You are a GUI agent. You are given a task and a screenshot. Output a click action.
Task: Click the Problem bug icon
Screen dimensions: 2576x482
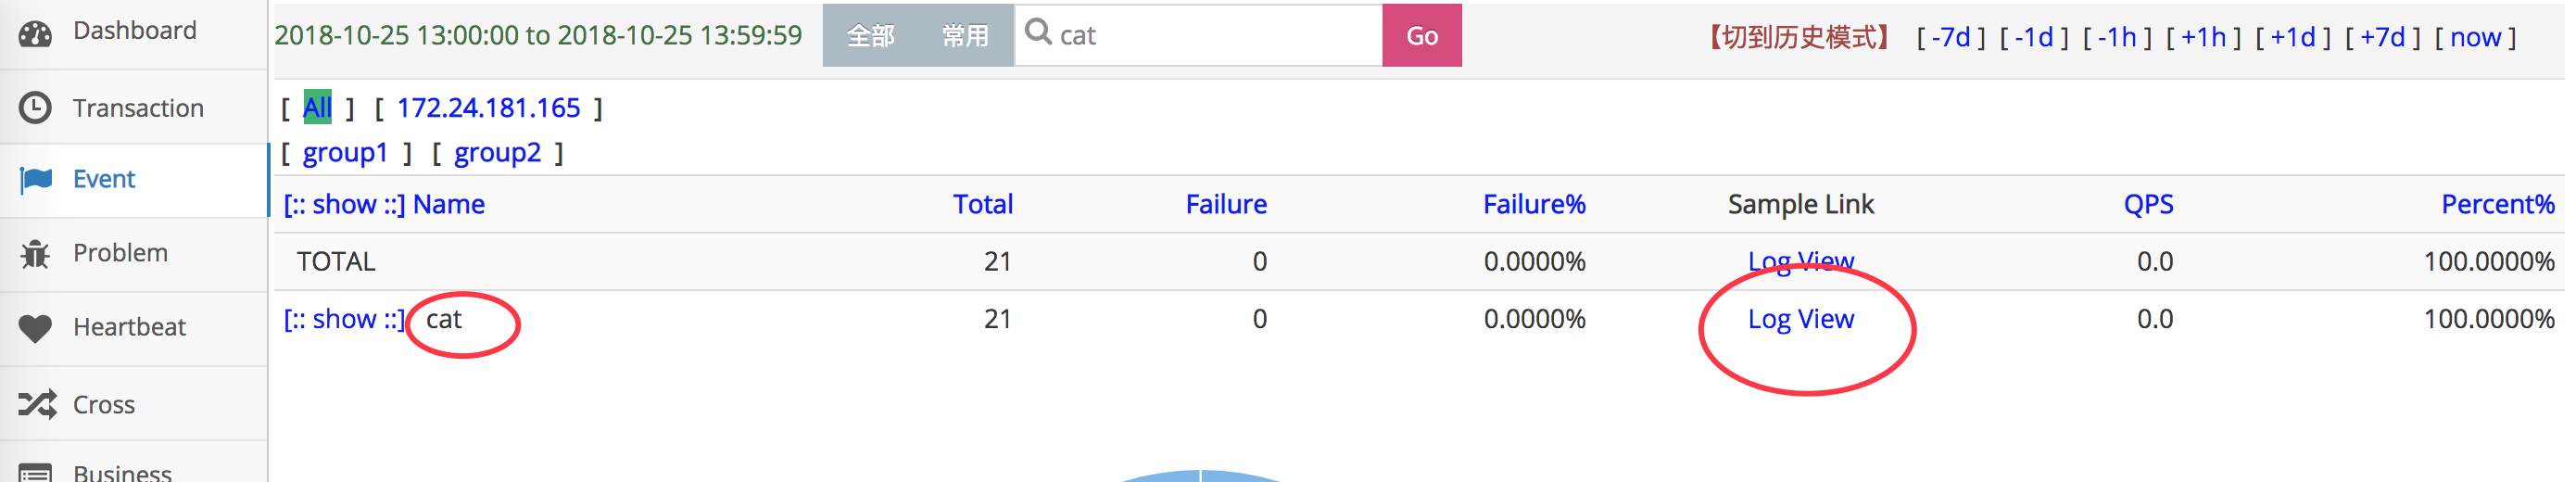(36, 254)
